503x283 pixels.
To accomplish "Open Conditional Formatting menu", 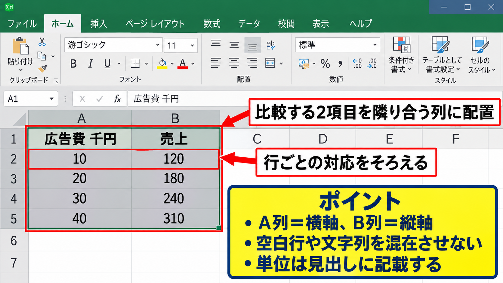I will (x=401, y=55).
